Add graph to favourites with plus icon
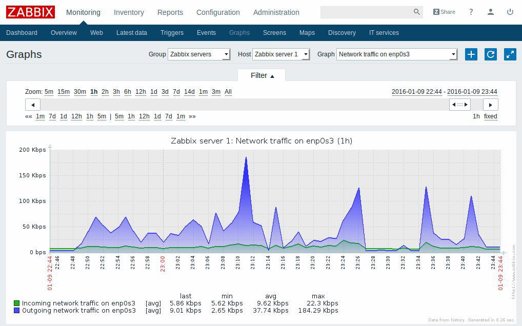The height and width of the screenshot is (326, 522). pos(471,54)
